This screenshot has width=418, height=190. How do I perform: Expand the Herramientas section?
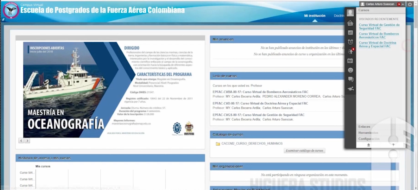[368, 133]
